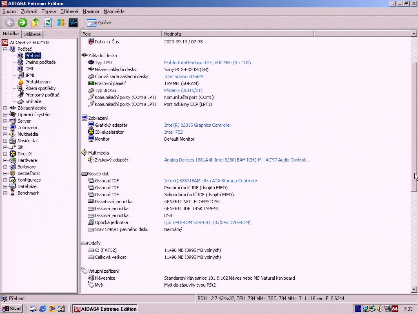Select Jméno počítače in tree
Screen dimensions: 418x314
pyautogui.click(x=40, y=62)
